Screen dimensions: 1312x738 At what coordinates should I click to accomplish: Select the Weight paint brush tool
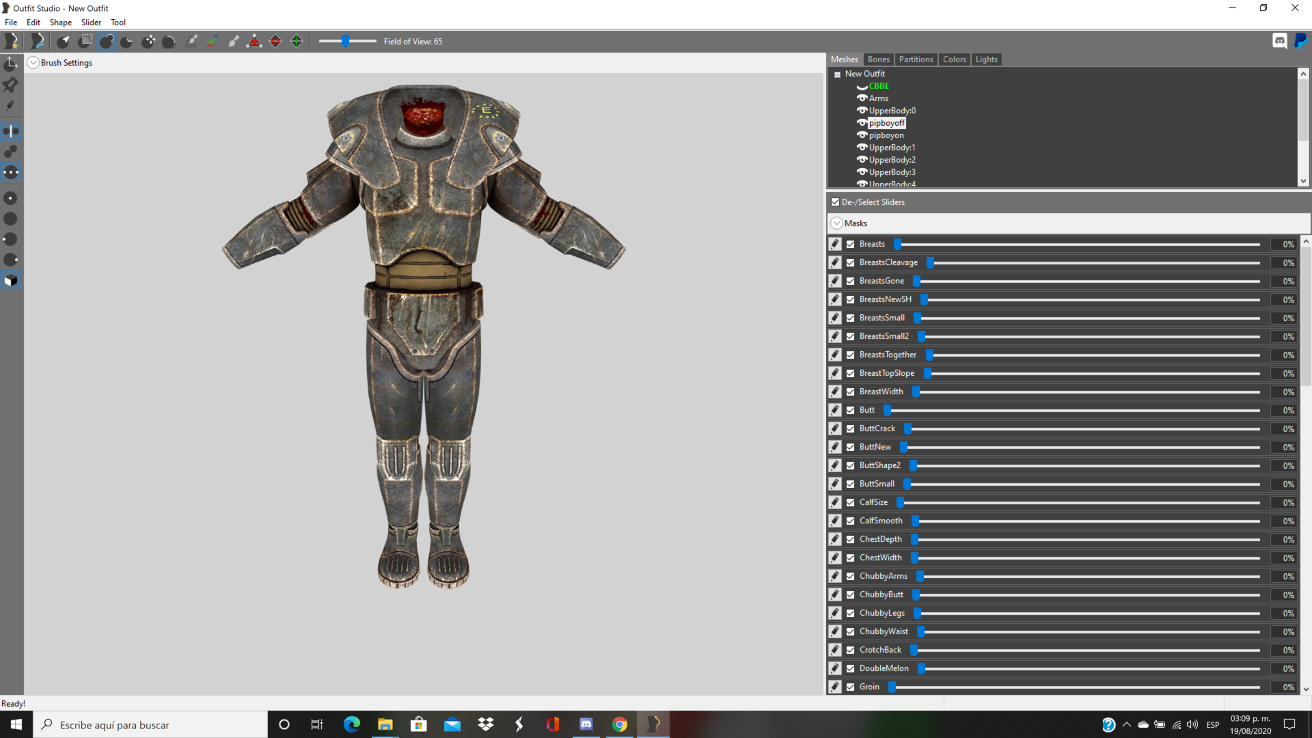(192, 41)
